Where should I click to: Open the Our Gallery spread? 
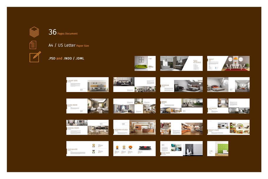(x=87, y=148)
